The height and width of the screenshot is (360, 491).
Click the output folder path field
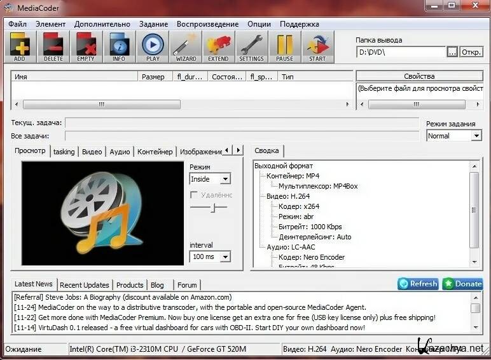(x=401, y=52)
